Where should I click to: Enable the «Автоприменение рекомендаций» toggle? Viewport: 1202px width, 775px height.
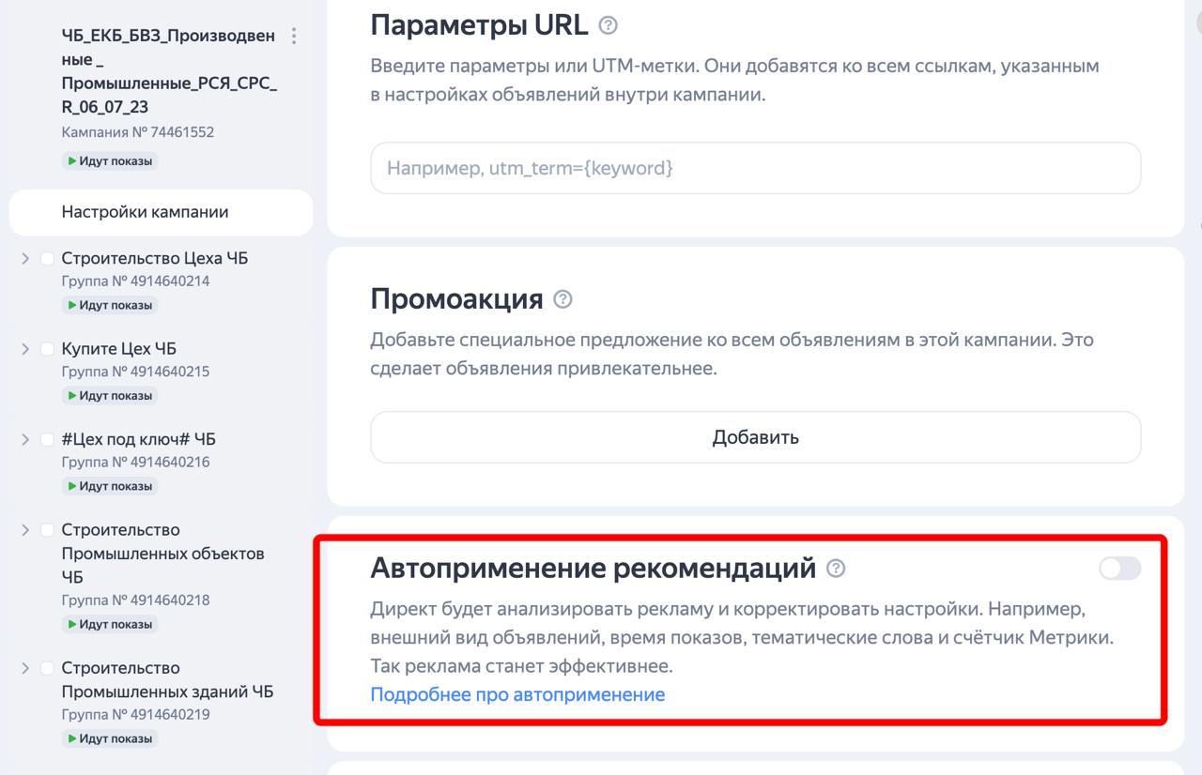coord(1119,568)
